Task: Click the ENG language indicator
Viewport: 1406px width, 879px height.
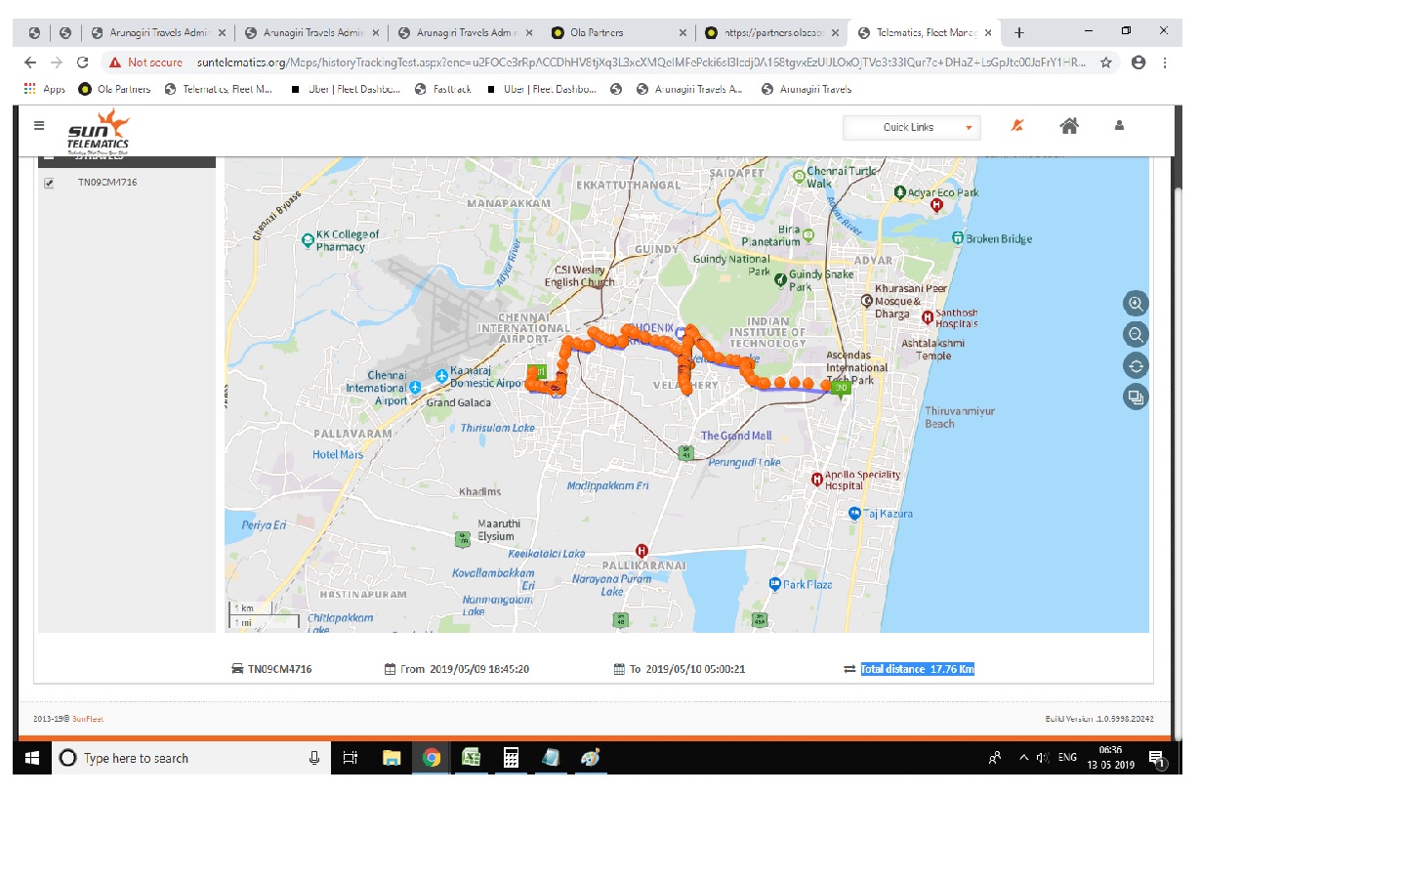Action: coord(1067,758)
